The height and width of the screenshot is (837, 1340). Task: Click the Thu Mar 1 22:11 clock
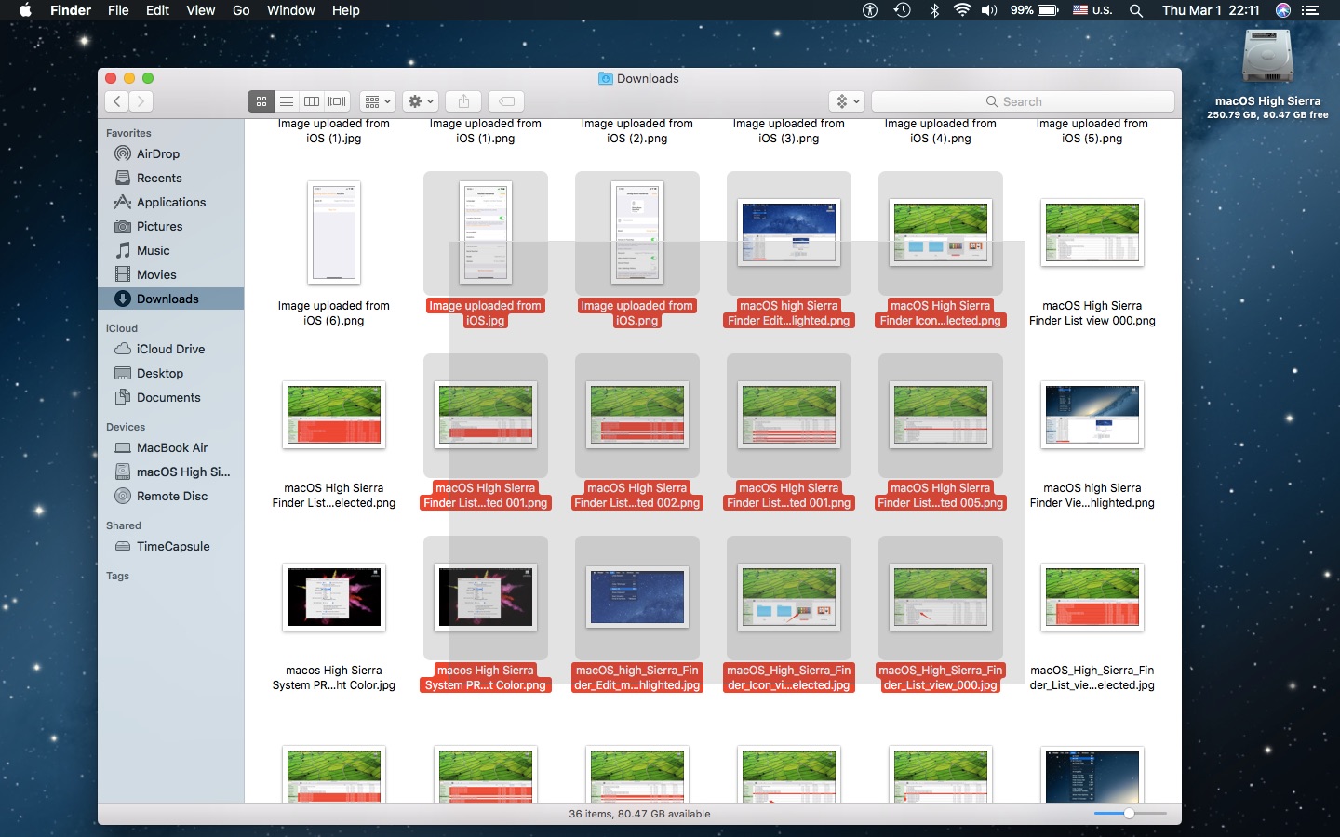[1211, 10]
